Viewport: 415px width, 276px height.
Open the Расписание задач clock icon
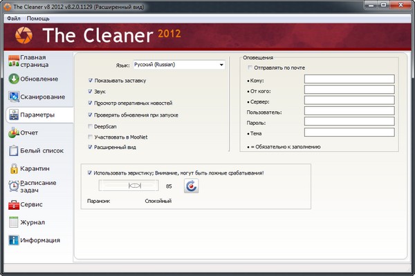13,186
